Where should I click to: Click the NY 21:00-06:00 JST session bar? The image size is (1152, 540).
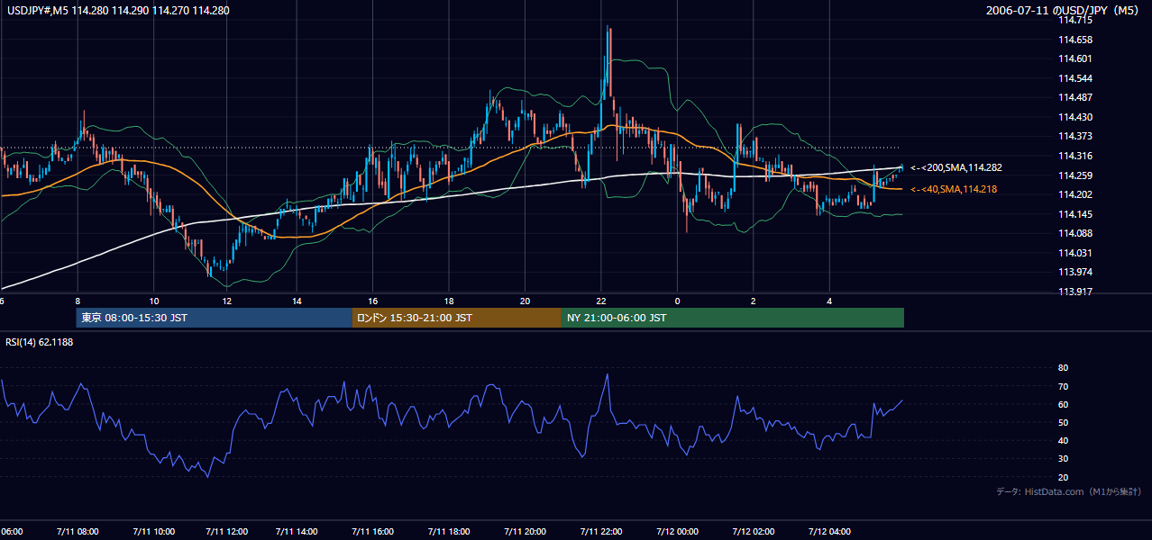(x=733, y=318)
